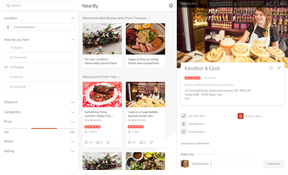Like the Gino Restaurant card with thumbs-up
The width and height of the screenshot is (288, 175).
point(87,142)
